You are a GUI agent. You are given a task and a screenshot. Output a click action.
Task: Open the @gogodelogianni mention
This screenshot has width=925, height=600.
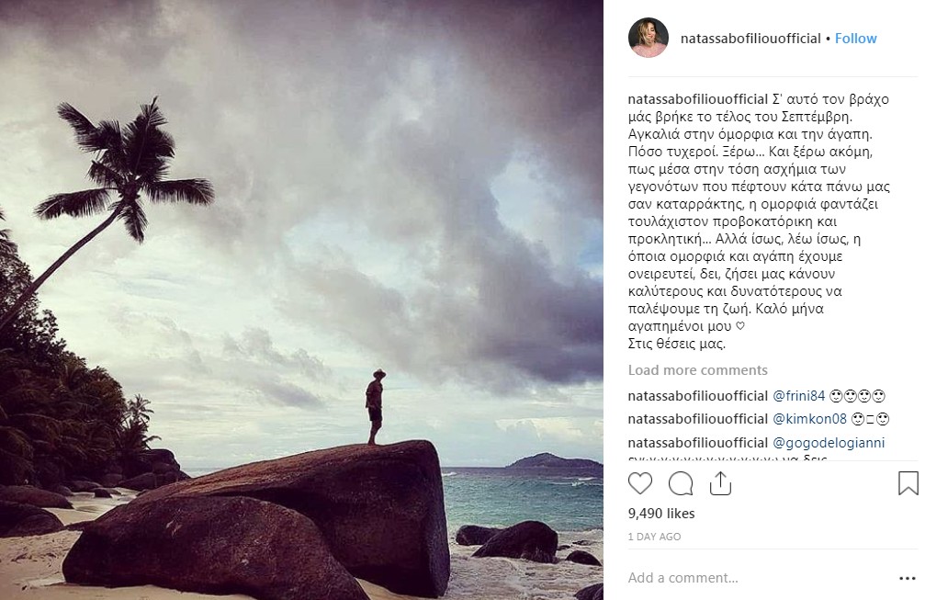click(x=829, y=443)
